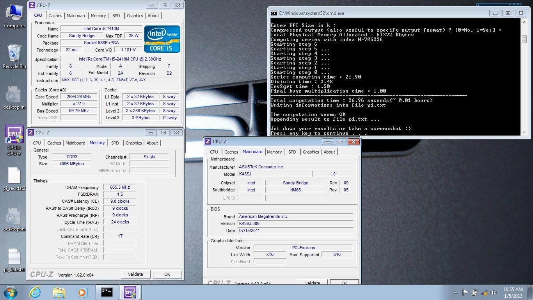Click Manufacturer field 'ASUSTeK Computer Inc.'
The image size is (533, 300).
point(295,167)
